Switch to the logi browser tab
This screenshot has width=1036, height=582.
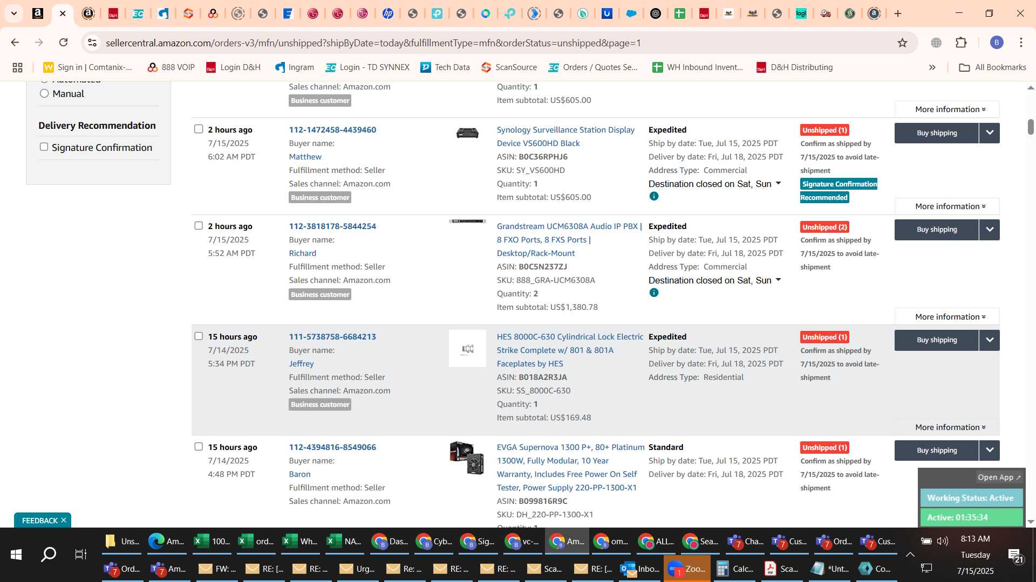(801, 13)
